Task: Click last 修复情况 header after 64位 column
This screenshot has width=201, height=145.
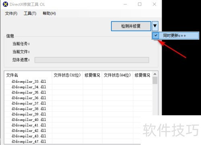Action: tap(142, 75)
